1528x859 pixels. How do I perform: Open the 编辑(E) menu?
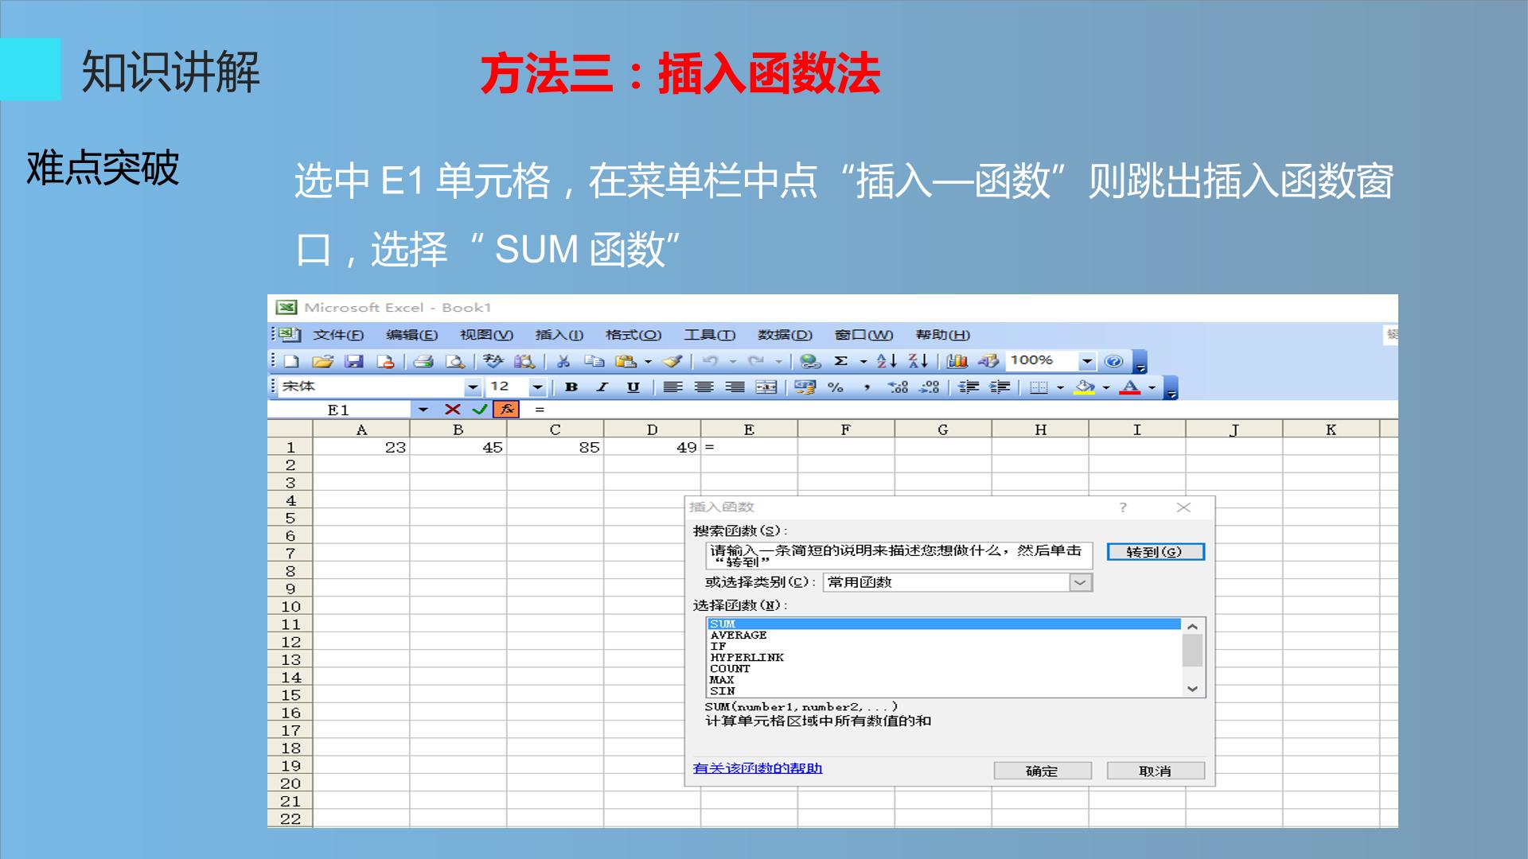[411, 335]
